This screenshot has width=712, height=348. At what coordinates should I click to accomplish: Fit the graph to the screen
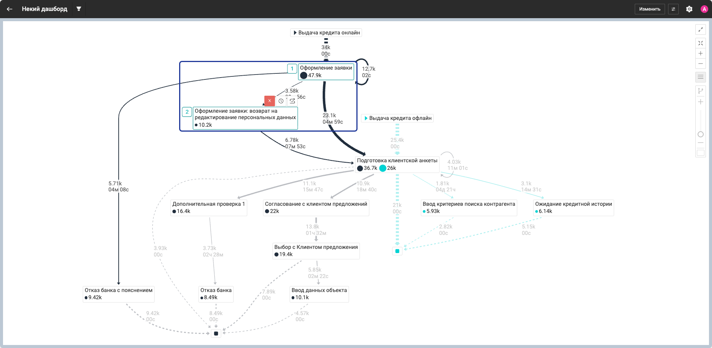click(701, 43)
